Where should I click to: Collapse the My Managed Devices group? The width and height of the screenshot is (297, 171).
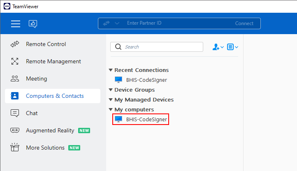click(x=111, y=100)
